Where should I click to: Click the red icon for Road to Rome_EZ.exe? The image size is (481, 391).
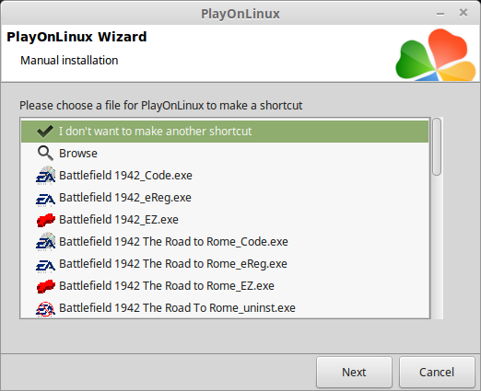[x=46, y=286]
